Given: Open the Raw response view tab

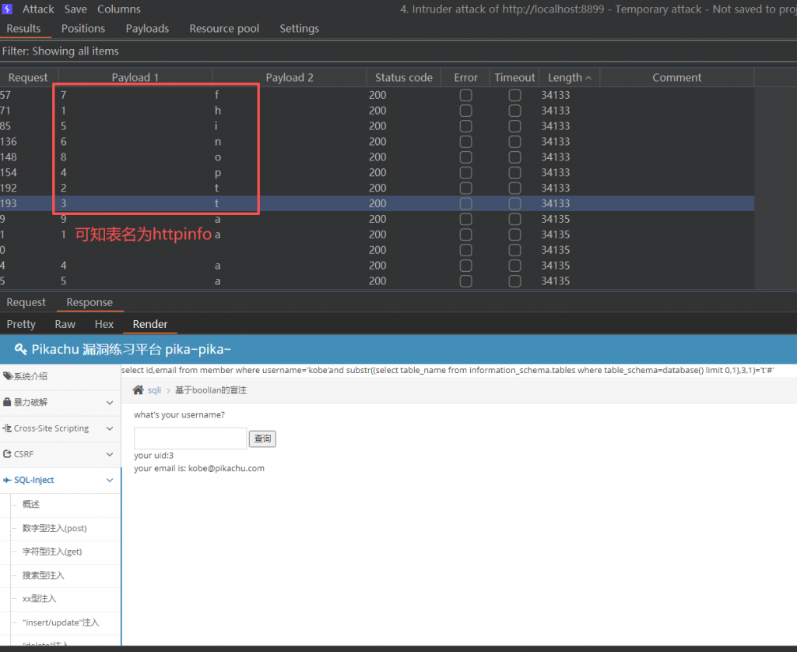Looking at the screenshot, I should tap(65, 324).
